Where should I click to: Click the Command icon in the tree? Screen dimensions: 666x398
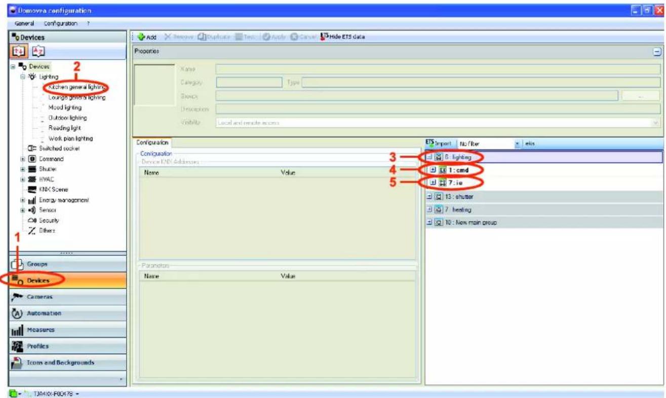31,159
